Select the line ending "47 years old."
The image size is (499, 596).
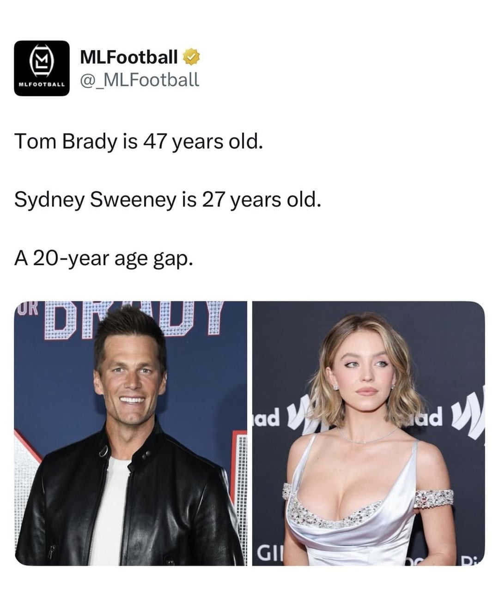[139, 142]
